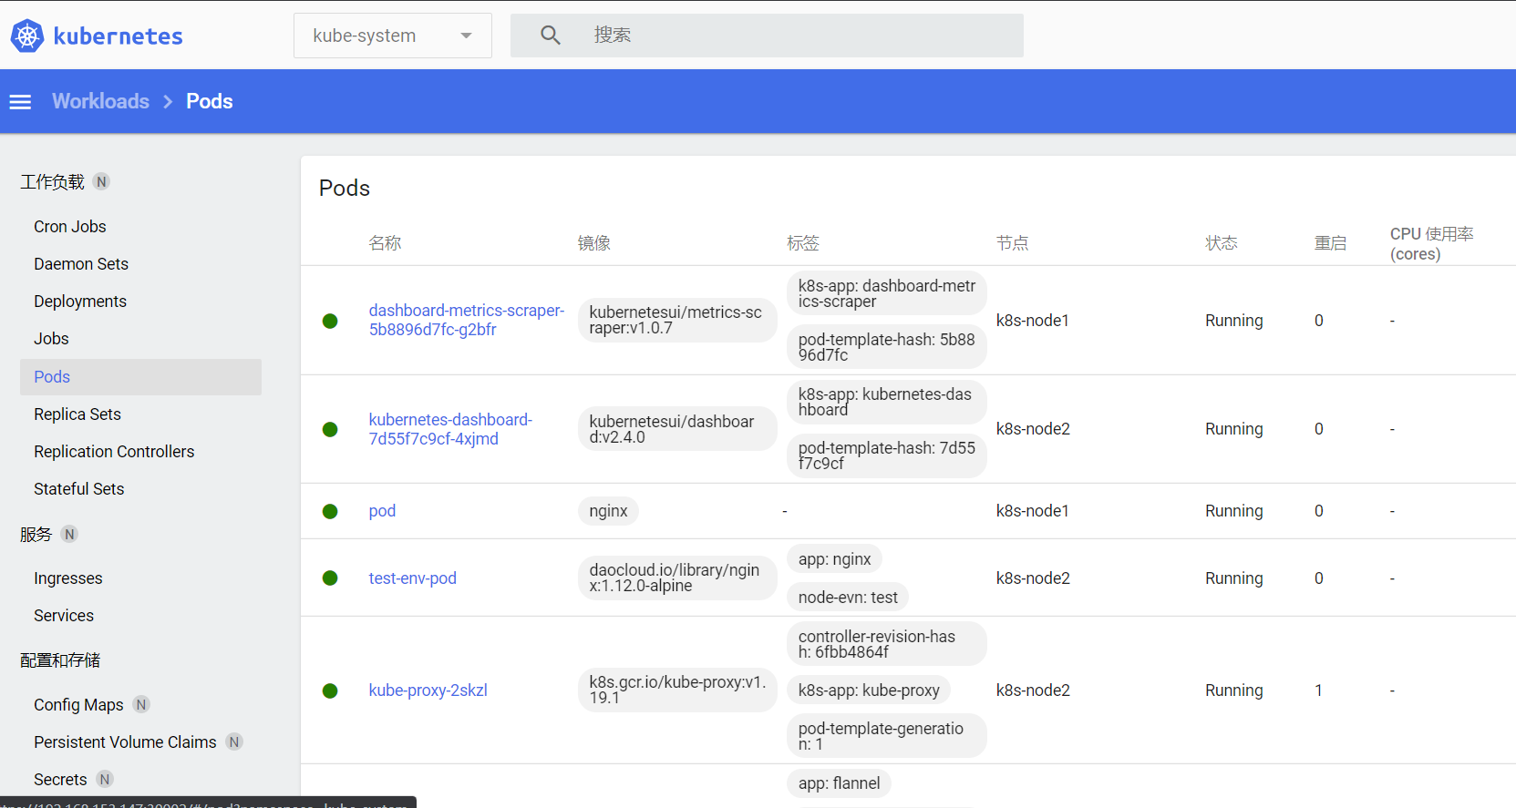Click the 'app: nginx' label chip
This screenshot has width=1516, height=808.
[834, 559]
